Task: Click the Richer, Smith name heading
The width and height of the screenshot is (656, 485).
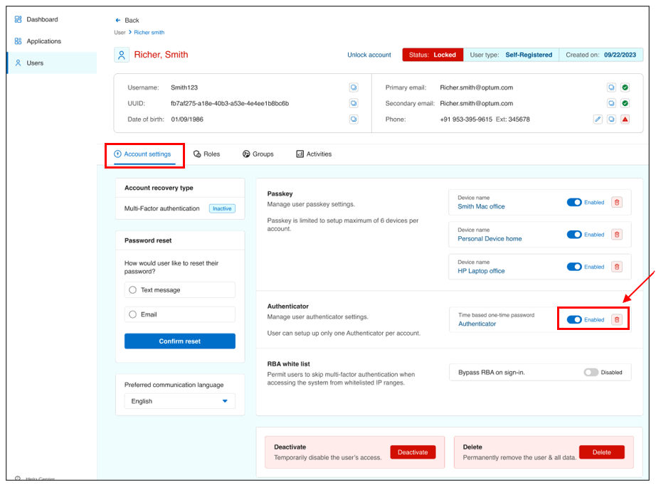Action: pyautogui.click(x=161, y=55)
